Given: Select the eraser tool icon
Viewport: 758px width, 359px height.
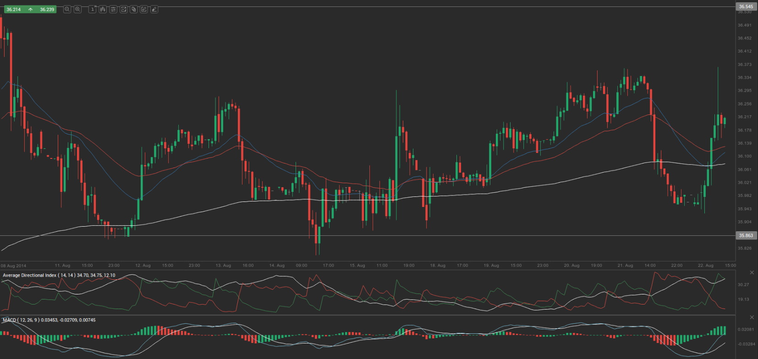Looking at the screenshot, I should pyautogui.click(x=154, y=9).
